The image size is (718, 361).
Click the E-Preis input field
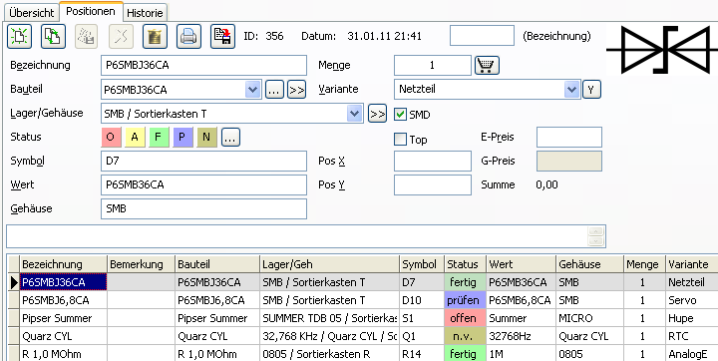pos(568,138)
